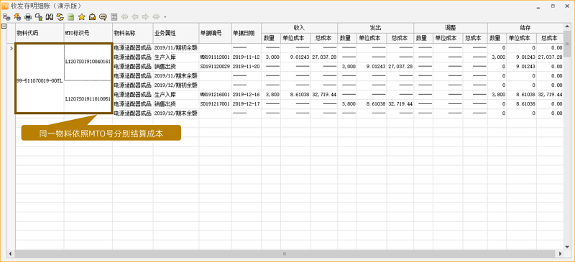Screen dimensions: 575x262
Task: Click issue quantity 3,800 in SD191217001 row
Action: point(347,103)
